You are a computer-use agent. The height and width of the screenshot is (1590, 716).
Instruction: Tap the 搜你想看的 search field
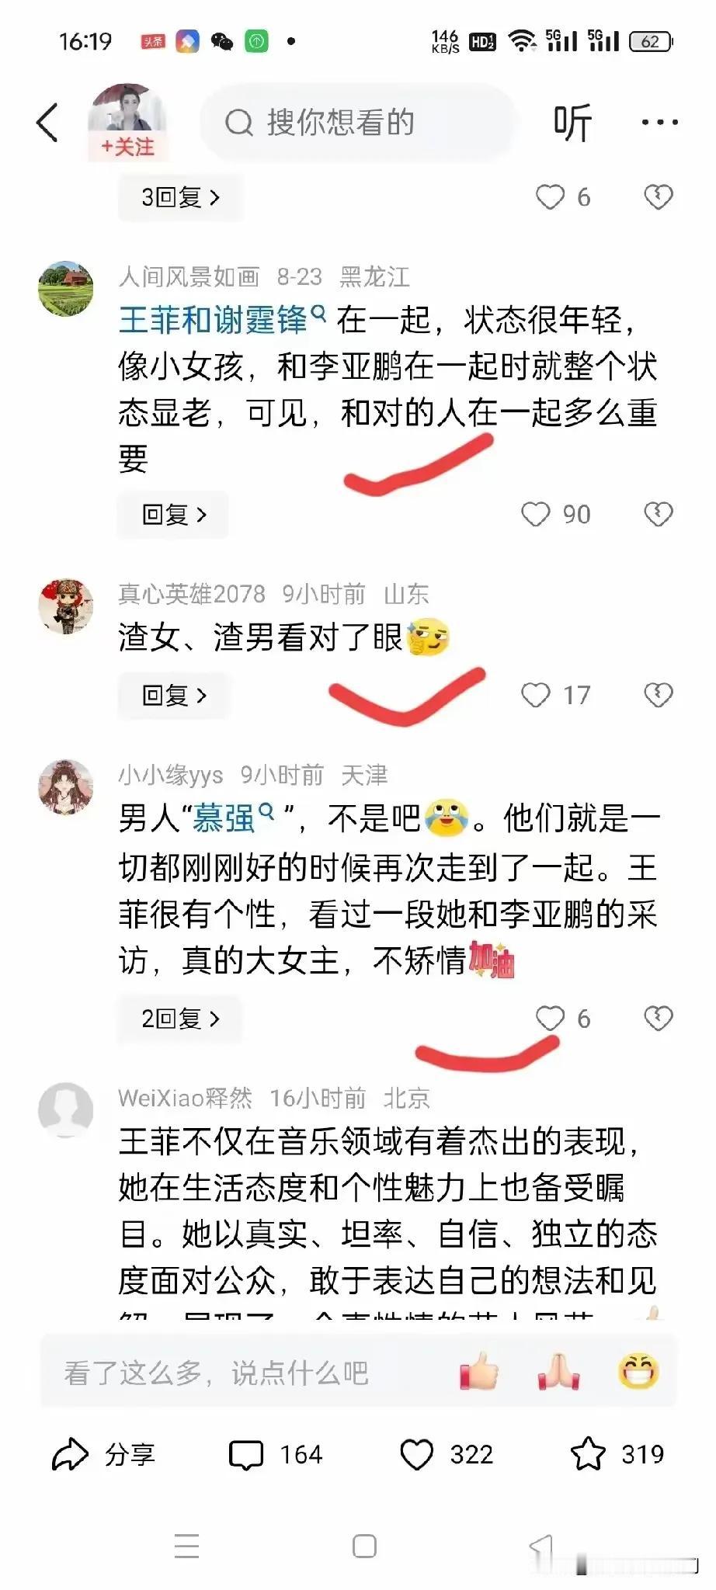click(x=357, y=123)
